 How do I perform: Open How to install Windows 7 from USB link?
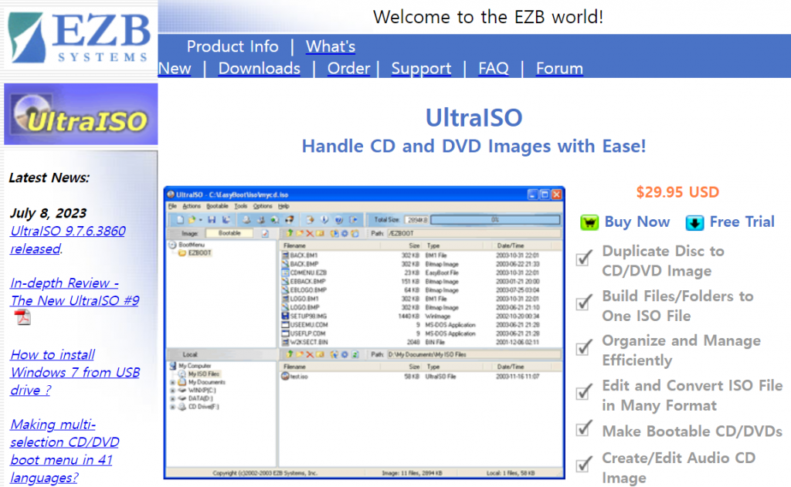[x=75, y=373]
